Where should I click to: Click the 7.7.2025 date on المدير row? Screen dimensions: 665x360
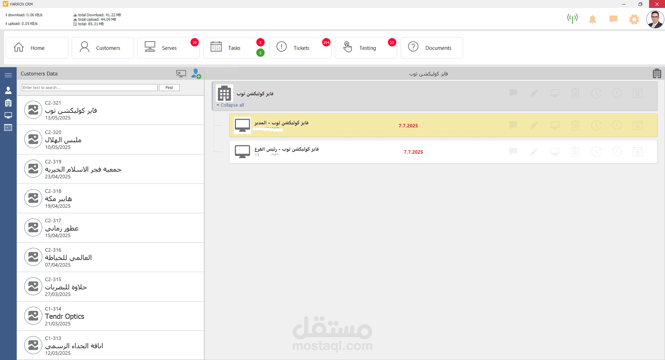(408, 126)
